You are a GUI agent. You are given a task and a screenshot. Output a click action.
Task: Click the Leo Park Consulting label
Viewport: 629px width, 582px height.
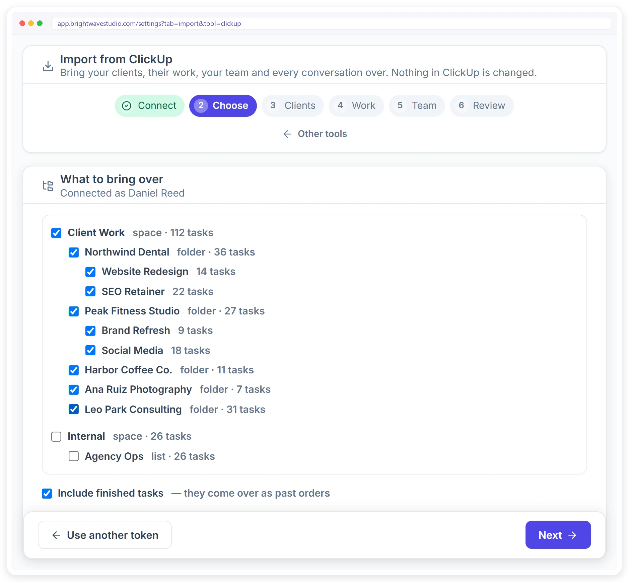click(x=133, y=410)
